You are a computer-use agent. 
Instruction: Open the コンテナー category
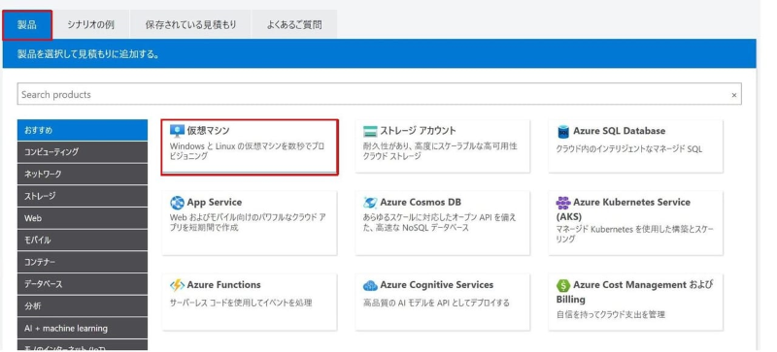(x=83, y=262)
